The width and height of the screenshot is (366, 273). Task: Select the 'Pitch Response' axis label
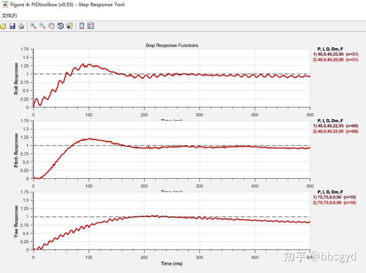click(x=16, y=150)
